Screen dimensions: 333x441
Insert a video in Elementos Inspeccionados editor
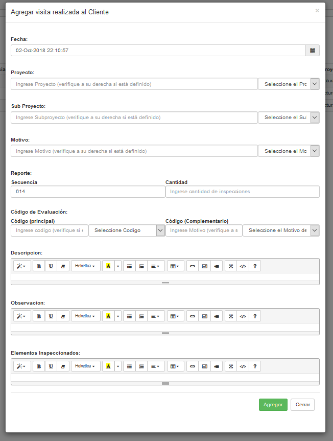(217, 366)
